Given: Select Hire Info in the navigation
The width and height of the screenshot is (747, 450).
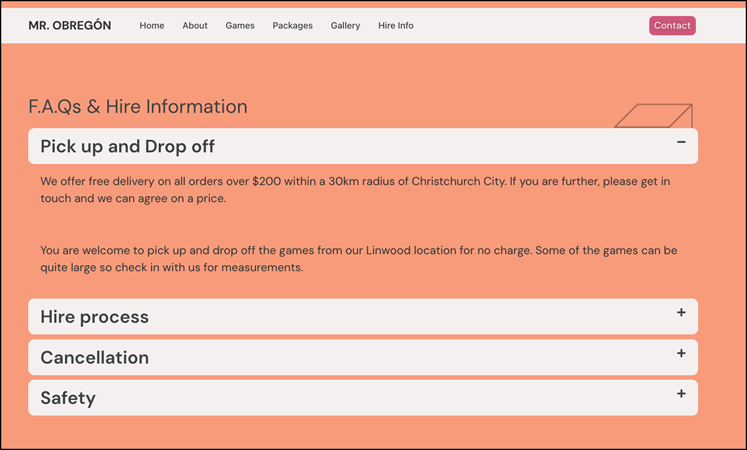Looking at the screenshot, I should [396, 26].
